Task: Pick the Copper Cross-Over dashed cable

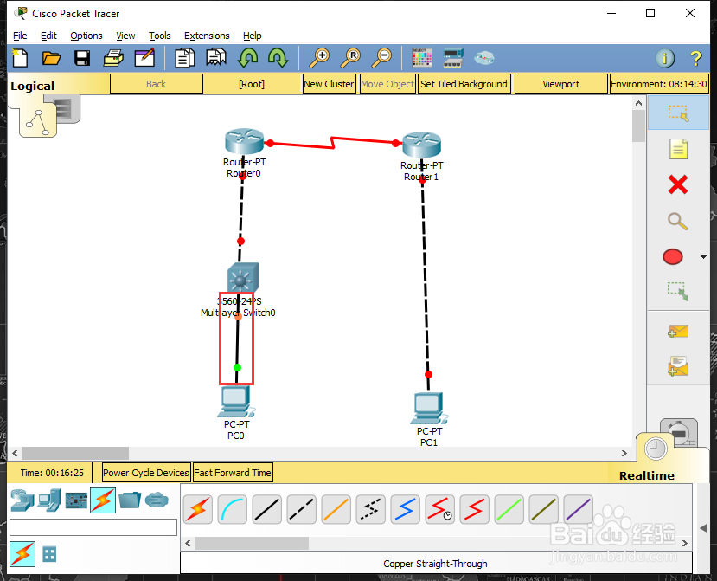Action: [301, 509]
